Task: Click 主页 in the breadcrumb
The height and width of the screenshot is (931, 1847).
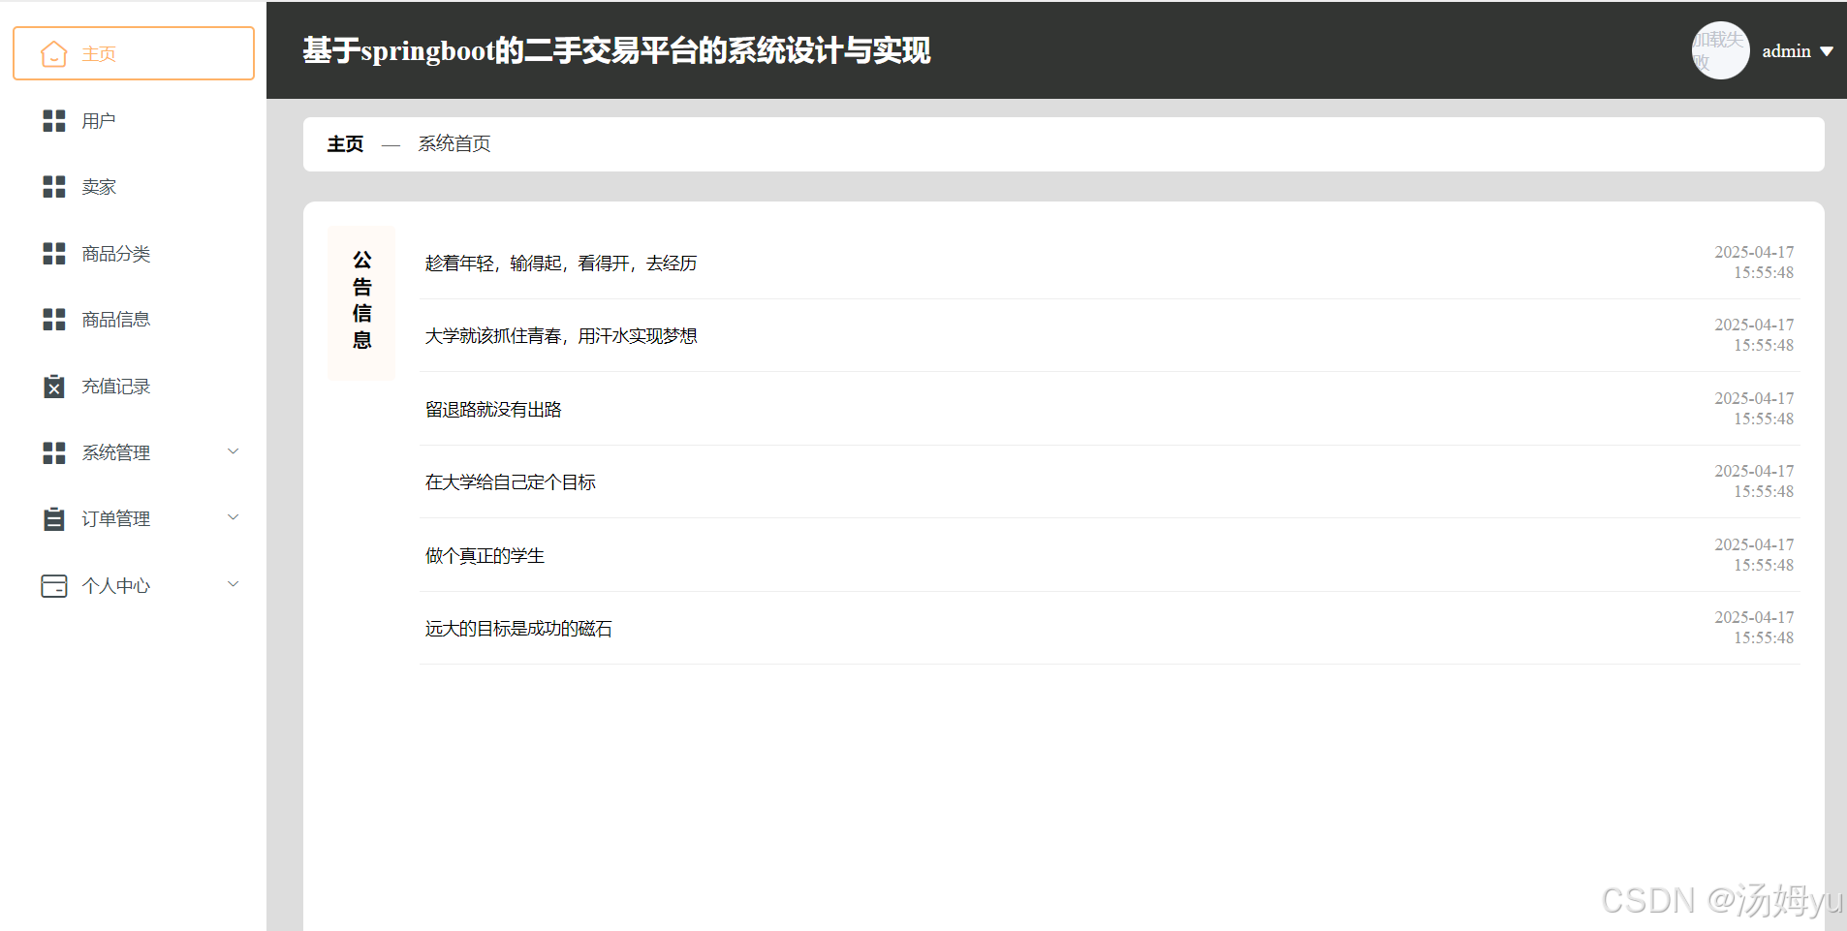Action: click(x=345, y=144)
